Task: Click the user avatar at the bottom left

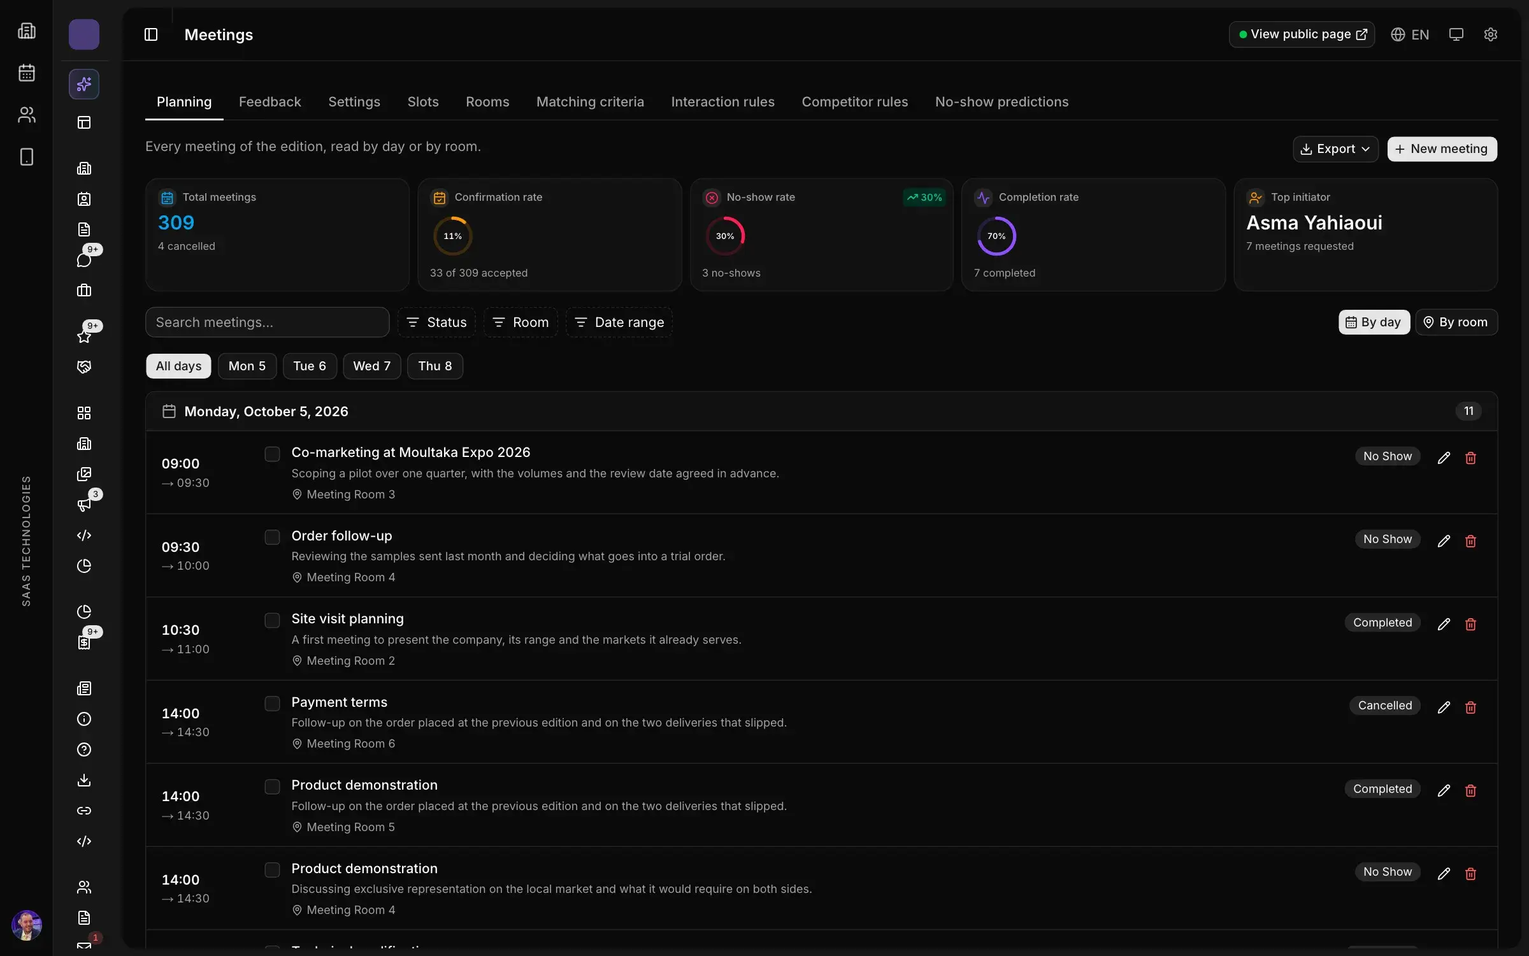Action: [x=27, y=925]
